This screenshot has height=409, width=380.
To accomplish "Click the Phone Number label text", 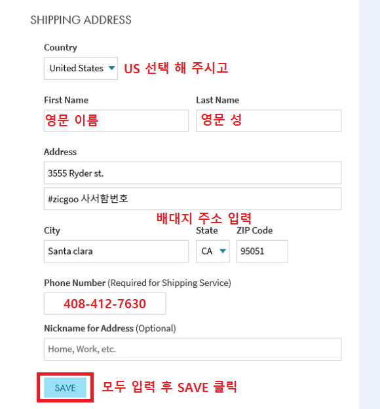I will tap(75, 283).
